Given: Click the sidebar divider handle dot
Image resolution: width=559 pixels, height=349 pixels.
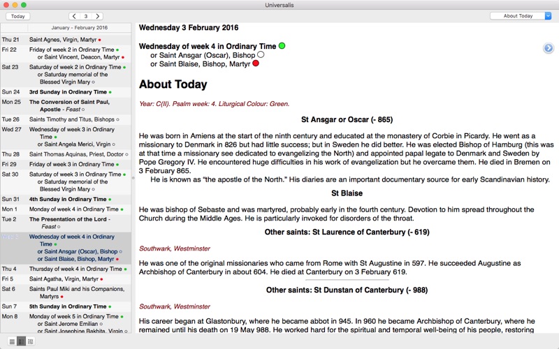Looking at the screenshot, I should click(133, 178).
